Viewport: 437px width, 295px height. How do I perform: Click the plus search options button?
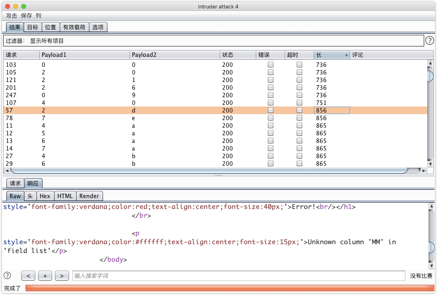tap(45, 276)
